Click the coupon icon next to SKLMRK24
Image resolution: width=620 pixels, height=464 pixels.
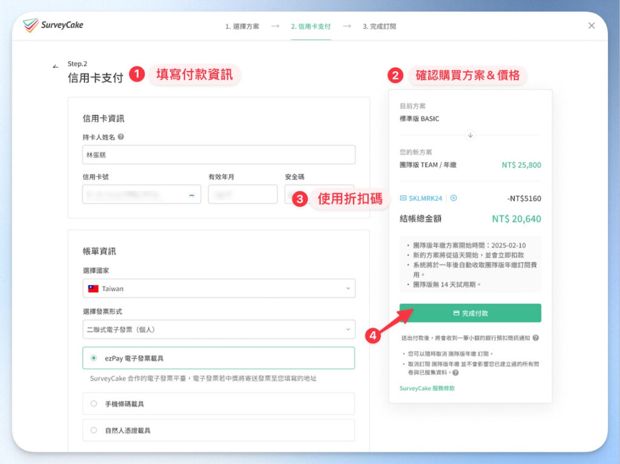point(403,198)
